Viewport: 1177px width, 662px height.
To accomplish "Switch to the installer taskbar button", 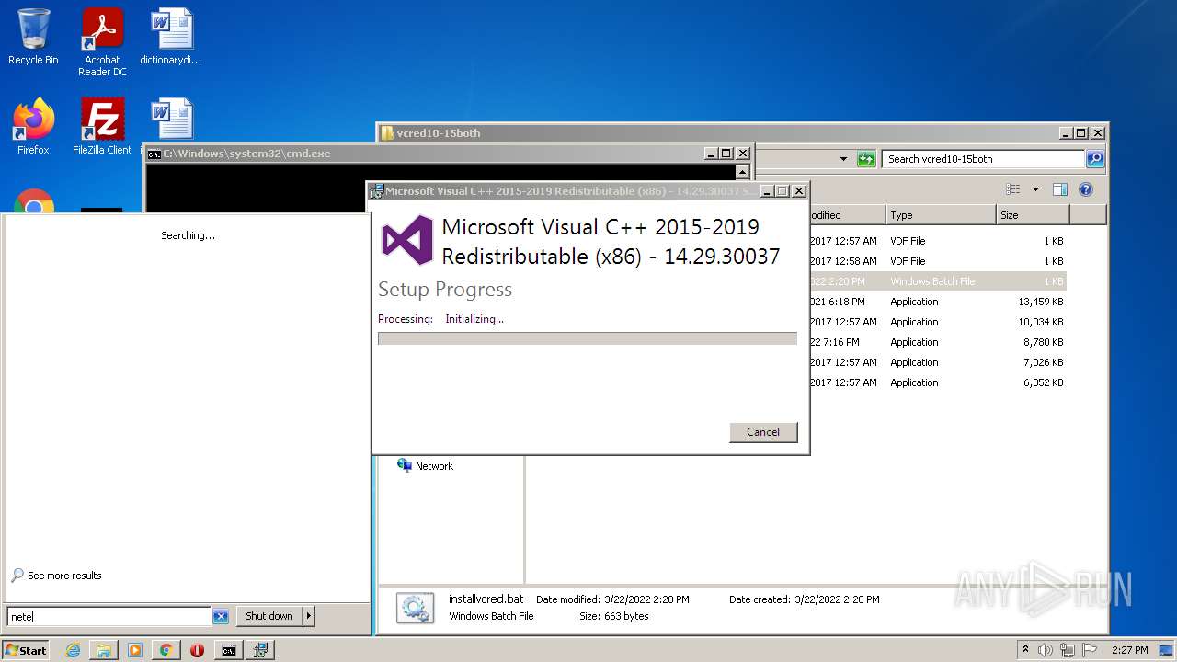I will click(x=260, y=650).
